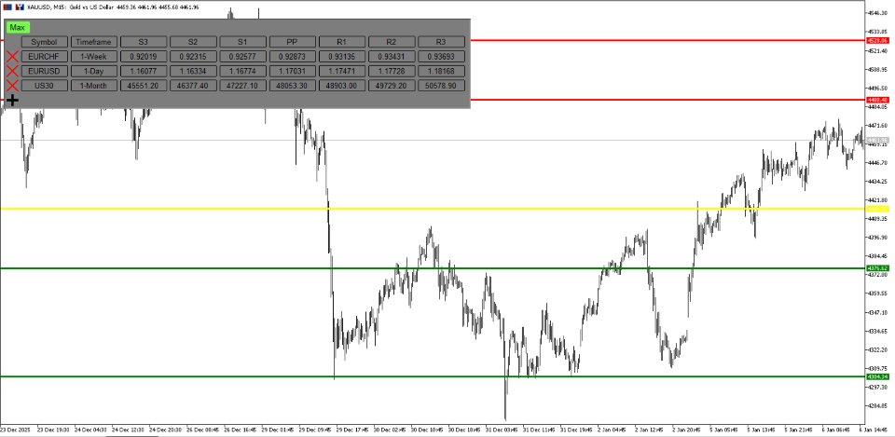Image resolution: width=895 pixels, height=437 pixels.
Task: Click the EURUSD pivot value 1.17031
Action: click(293, 71)
